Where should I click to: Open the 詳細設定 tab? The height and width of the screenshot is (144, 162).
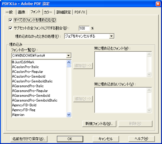click(x=64, y=12)
